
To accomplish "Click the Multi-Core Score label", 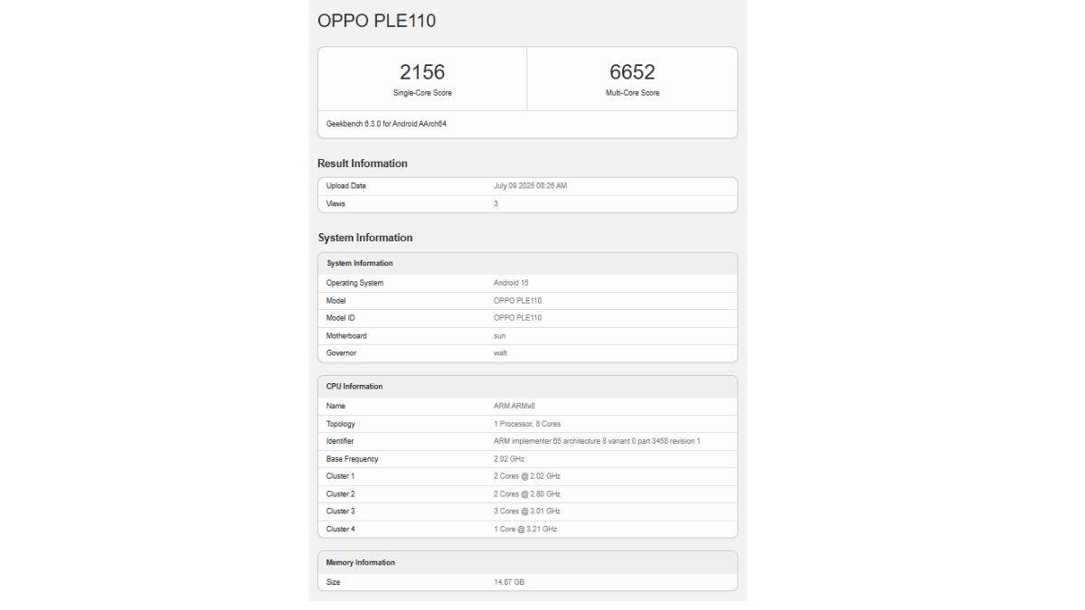I will coord(632,93).
